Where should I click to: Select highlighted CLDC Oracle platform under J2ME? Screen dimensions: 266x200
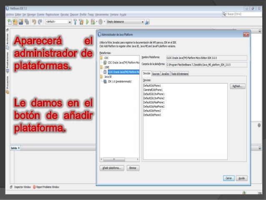coord(123,72)
